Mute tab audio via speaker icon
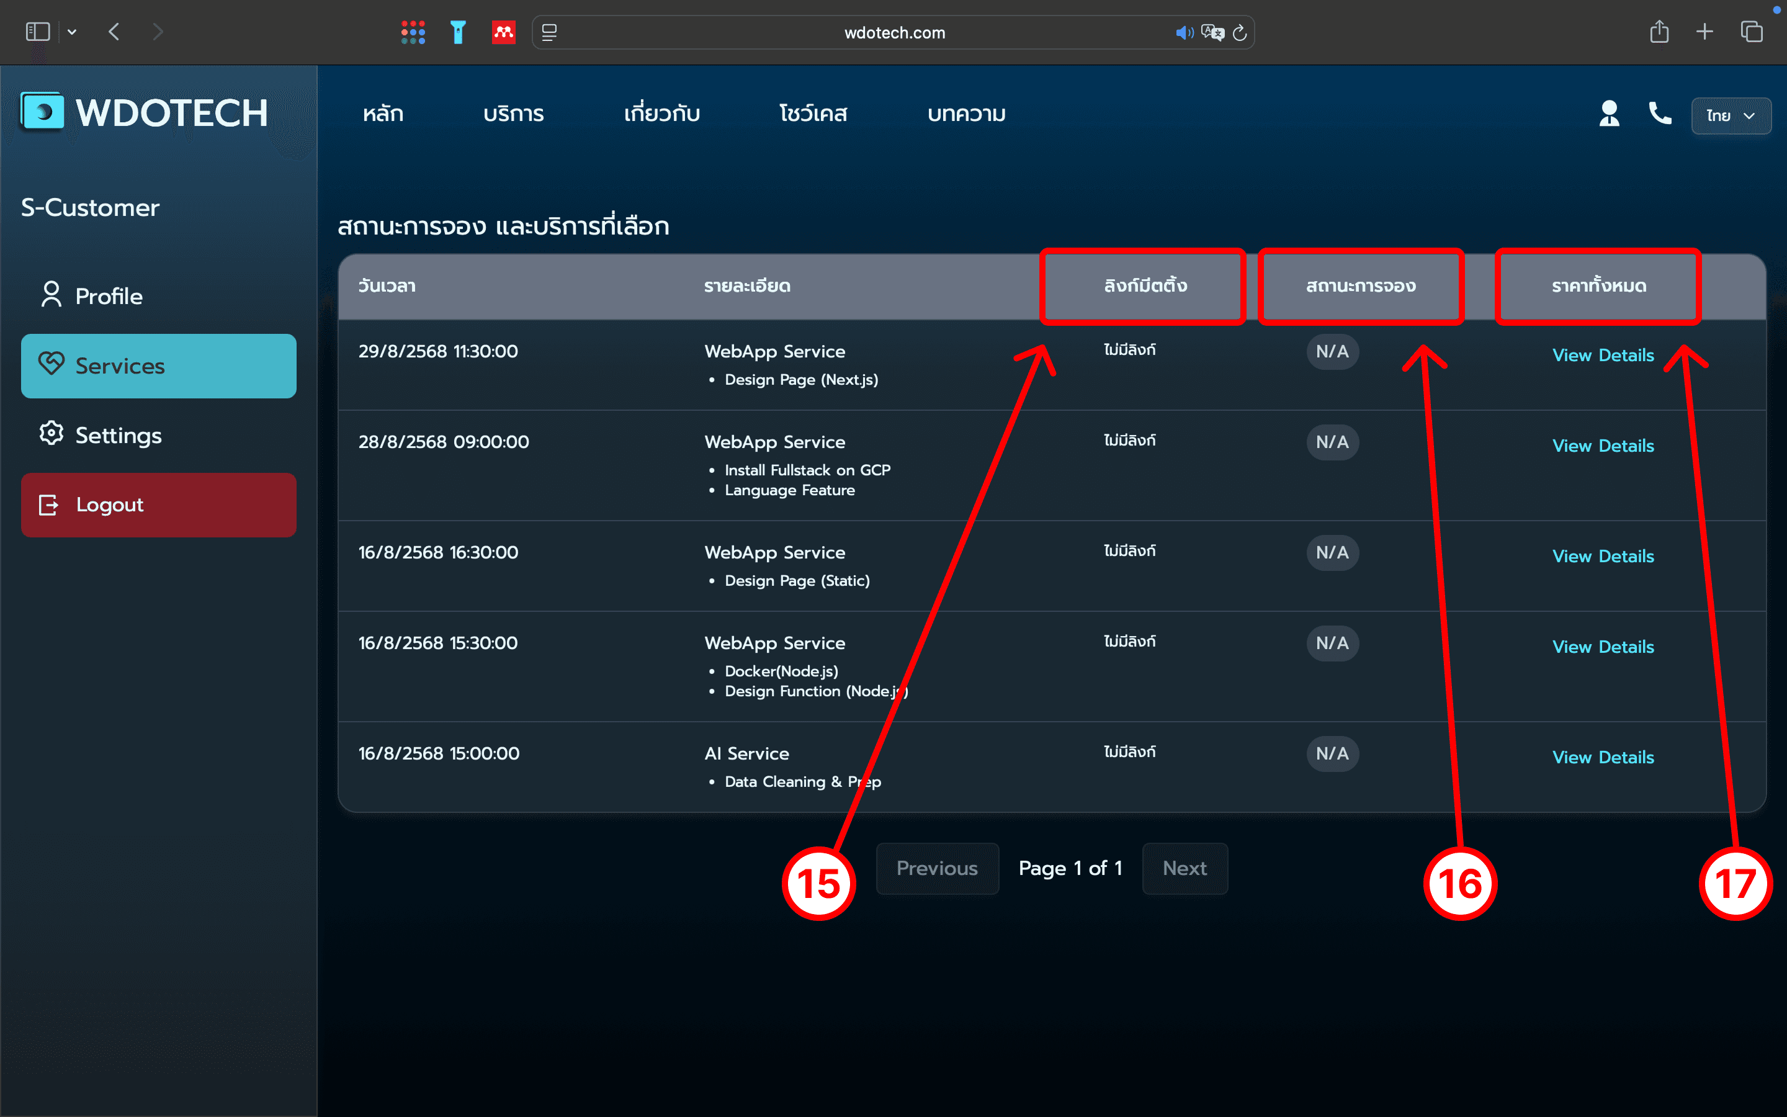This screenshot has width=1787, height=1117. coord(1184,32)
